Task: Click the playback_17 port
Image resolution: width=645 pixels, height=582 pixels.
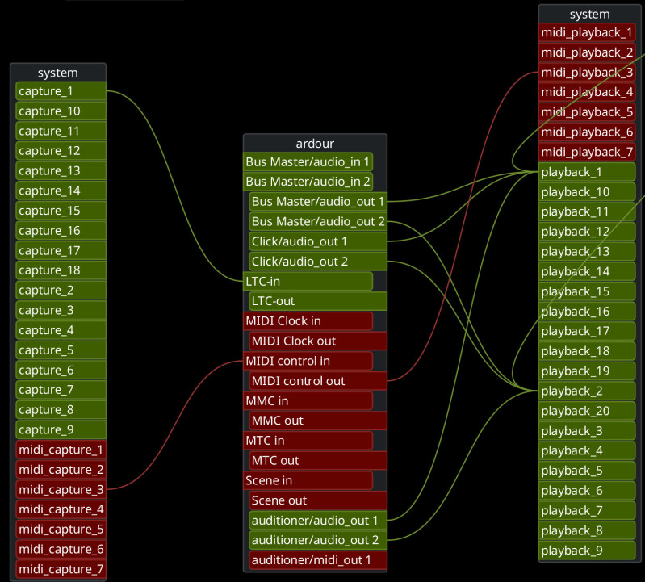Action: tap(587, 331)
